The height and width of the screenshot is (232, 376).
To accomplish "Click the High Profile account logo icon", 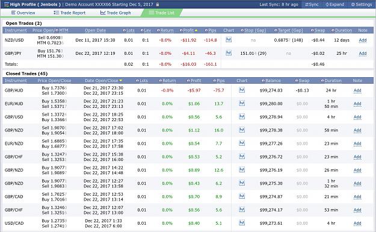I will click(7, 4).
